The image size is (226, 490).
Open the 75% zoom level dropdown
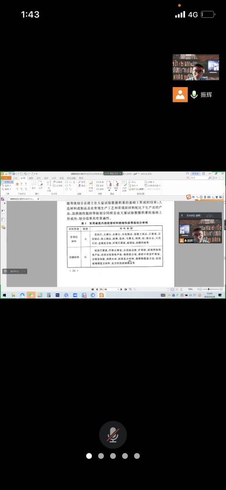(x=192, y=290)
